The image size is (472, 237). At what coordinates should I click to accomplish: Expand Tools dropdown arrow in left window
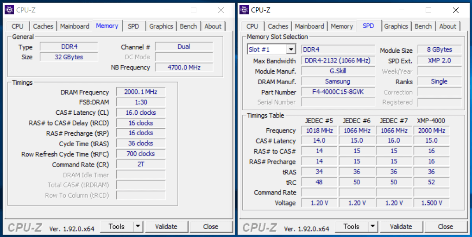tap(138, 226)
